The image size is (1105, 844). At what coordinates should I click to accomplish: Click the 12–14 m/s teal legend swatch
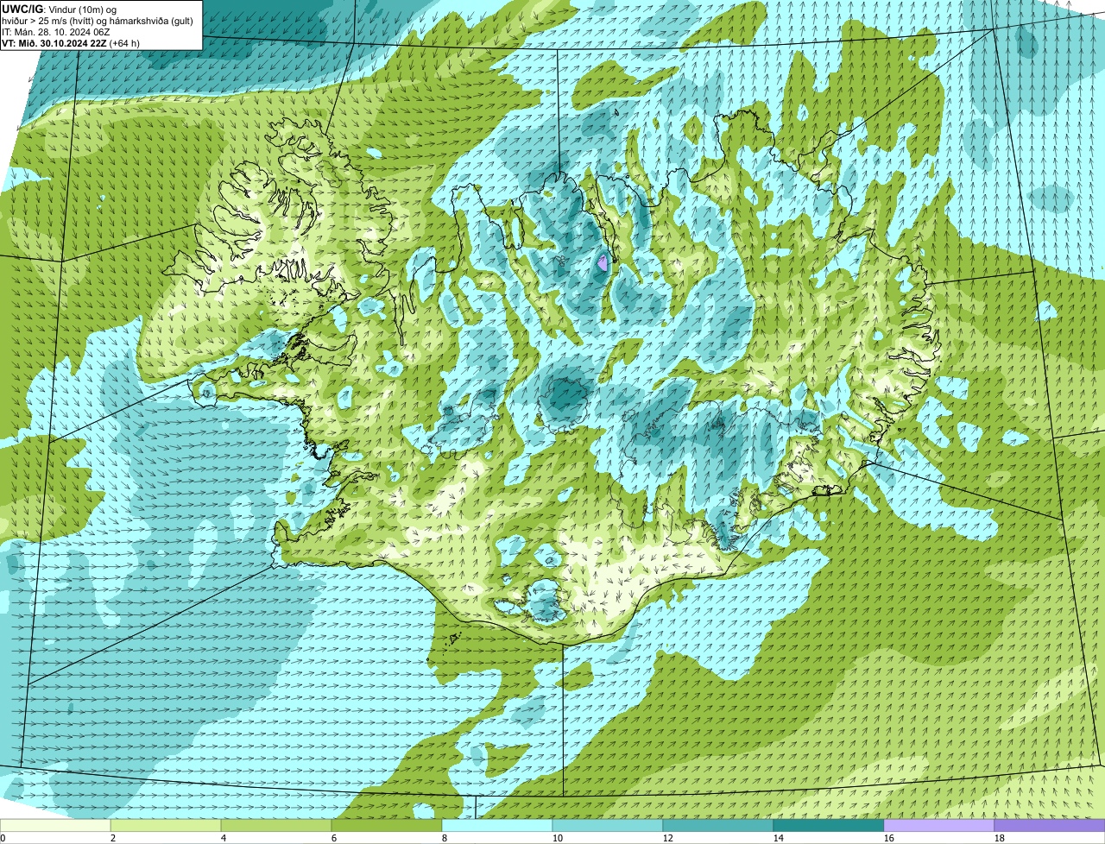click(718, 826)
